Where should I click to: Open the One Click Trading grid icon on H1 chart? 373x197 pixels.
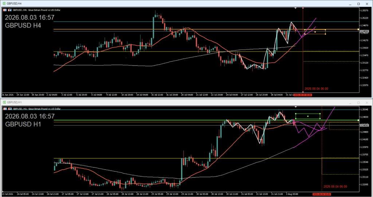[x=5, y=109]
